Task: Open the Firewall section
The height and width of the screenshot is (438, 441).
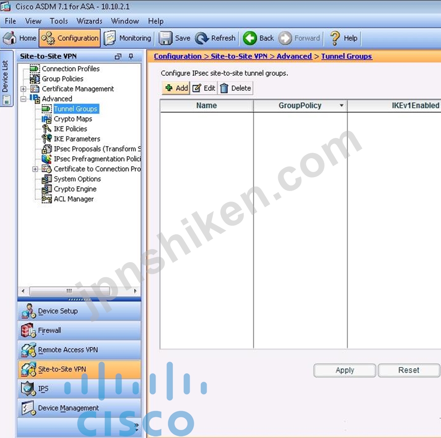Action: (x=79, y=330)
